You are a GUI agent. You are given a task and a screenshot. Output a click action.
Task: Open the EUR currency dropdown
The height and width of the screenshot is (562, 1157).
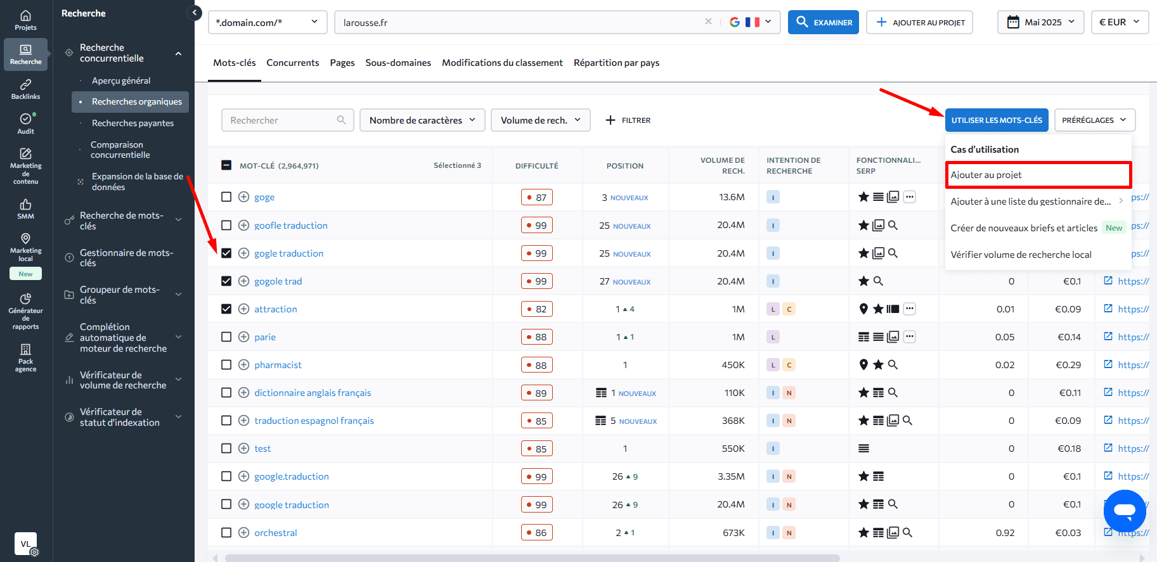1120,22
